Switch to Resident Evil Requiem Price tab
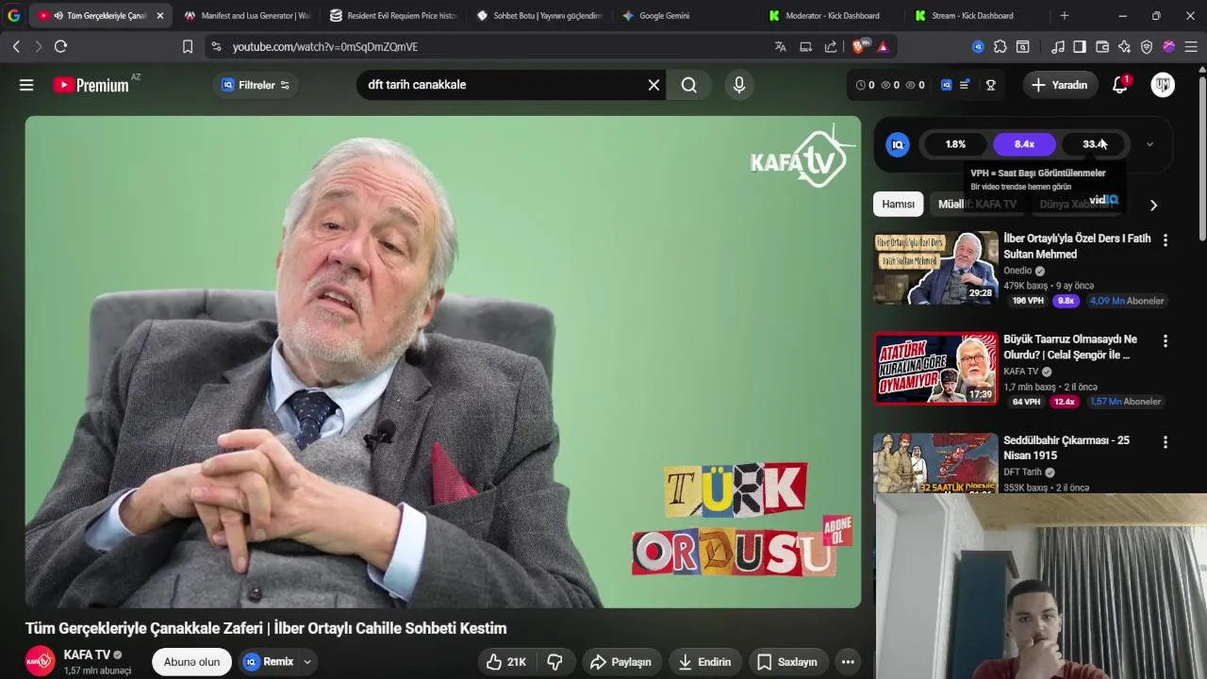 pyautogui.click(x=393, y=16)
